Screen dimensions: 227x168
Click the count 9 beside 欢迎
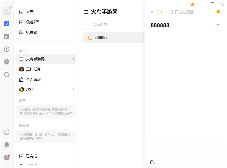pyautogui.click(x=73, y=89)
